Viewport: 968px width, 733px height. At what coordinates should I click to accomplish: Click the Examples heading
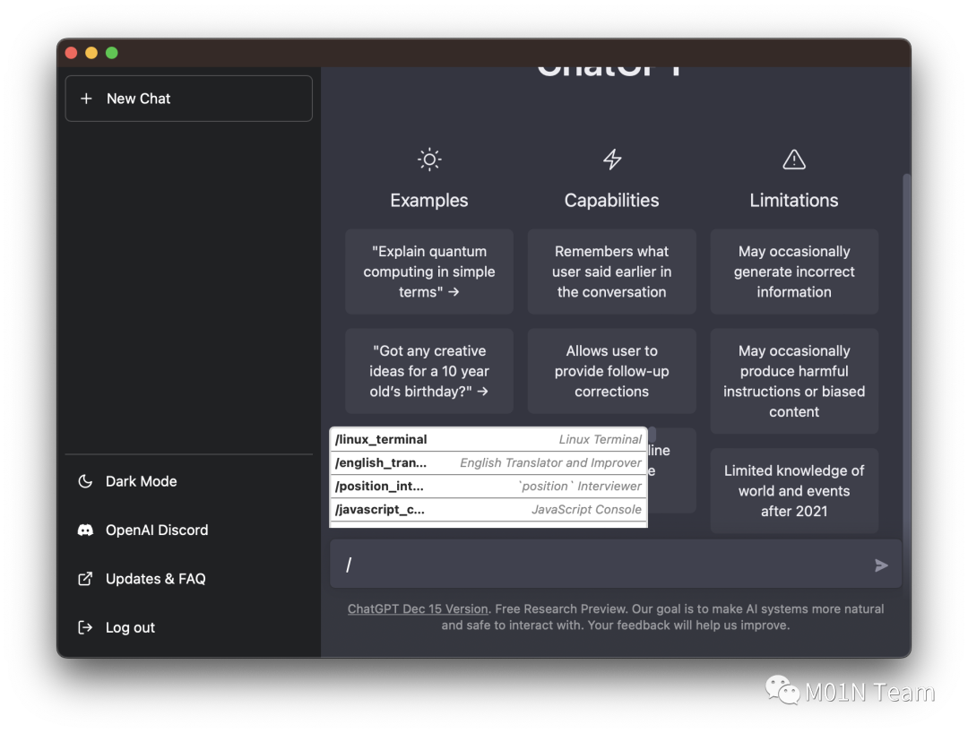[x=429, y=201]
